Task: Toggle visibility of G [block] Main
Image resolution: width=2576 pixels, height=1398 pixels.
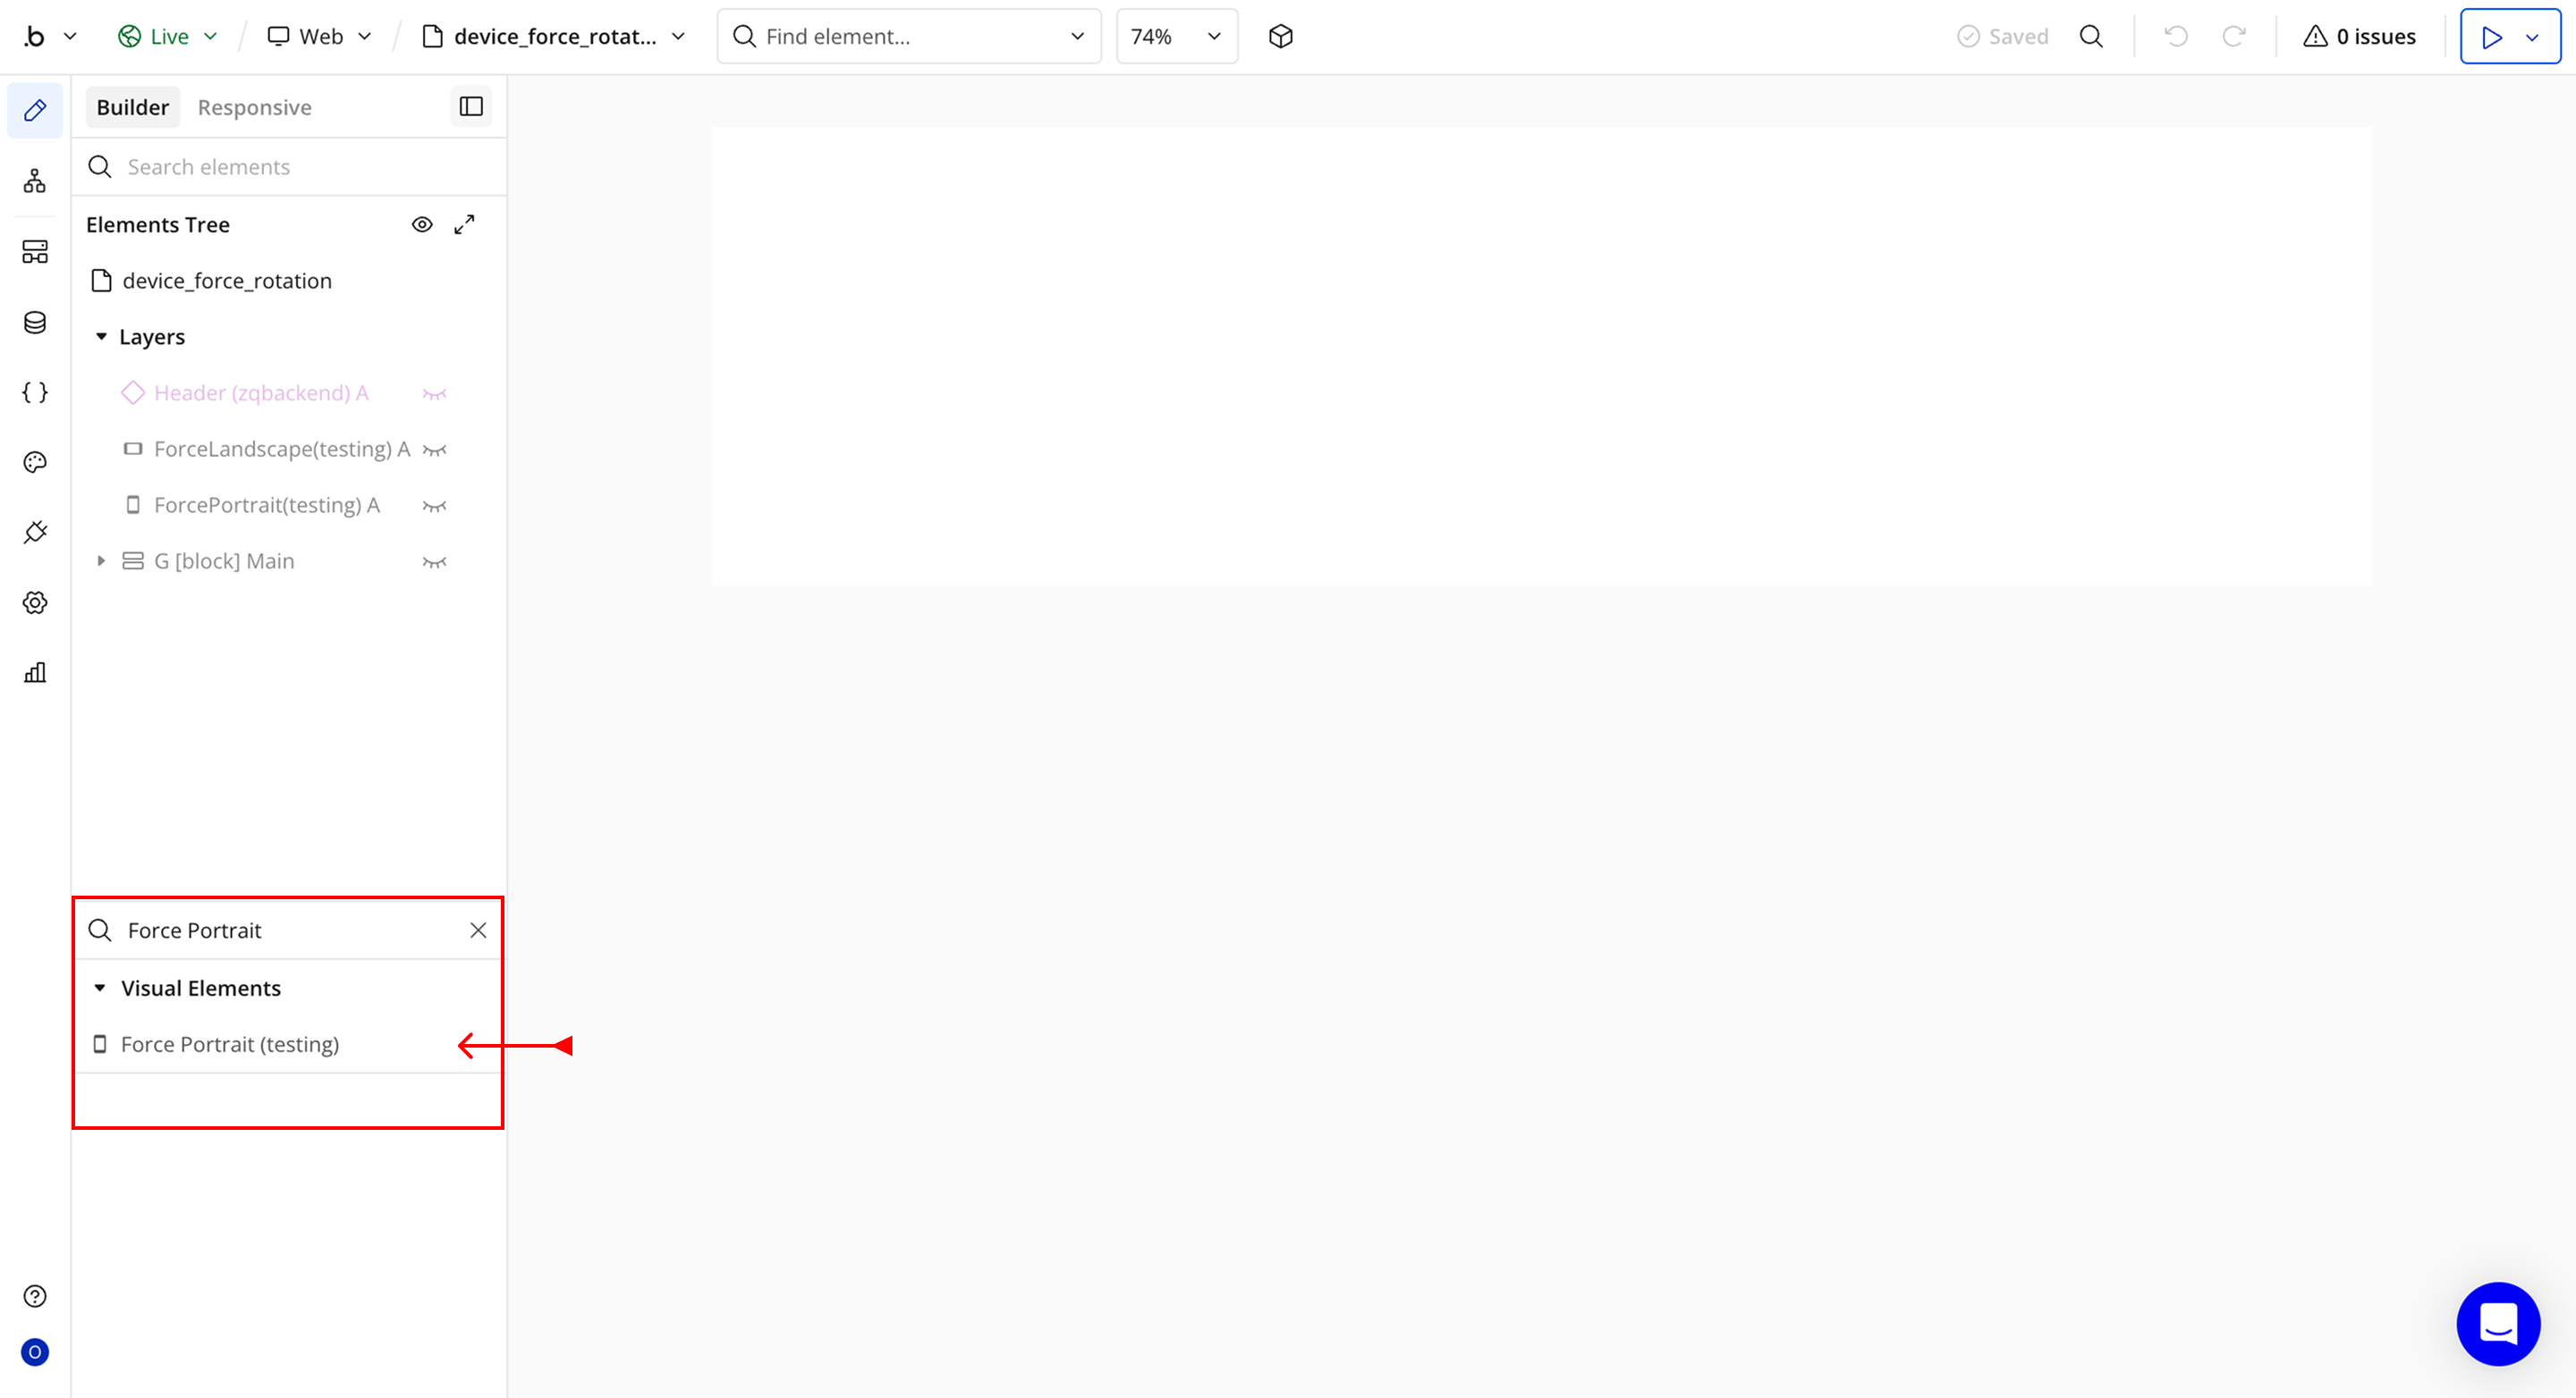Action: [434, 561]
